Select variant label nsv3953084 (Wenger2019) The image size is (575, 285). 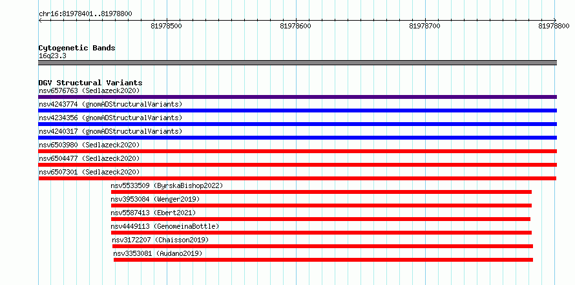[155, 199]
